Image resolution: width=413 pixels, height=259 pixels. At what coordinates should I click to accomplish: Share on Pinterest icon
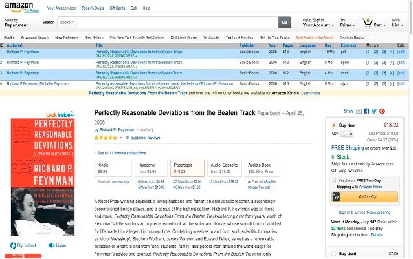(x=382, y=111)
